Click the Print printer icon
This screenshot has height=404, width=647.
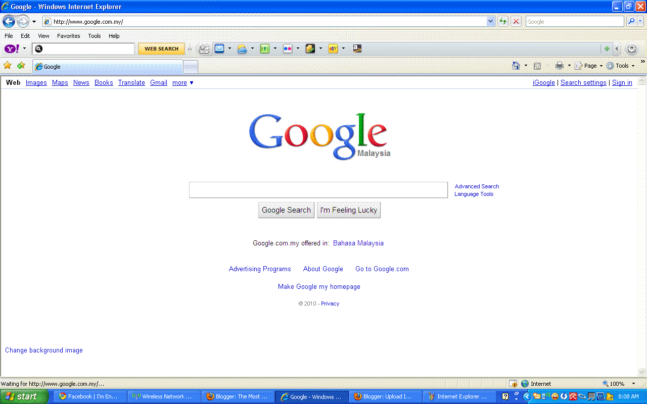tap(559, 66)
